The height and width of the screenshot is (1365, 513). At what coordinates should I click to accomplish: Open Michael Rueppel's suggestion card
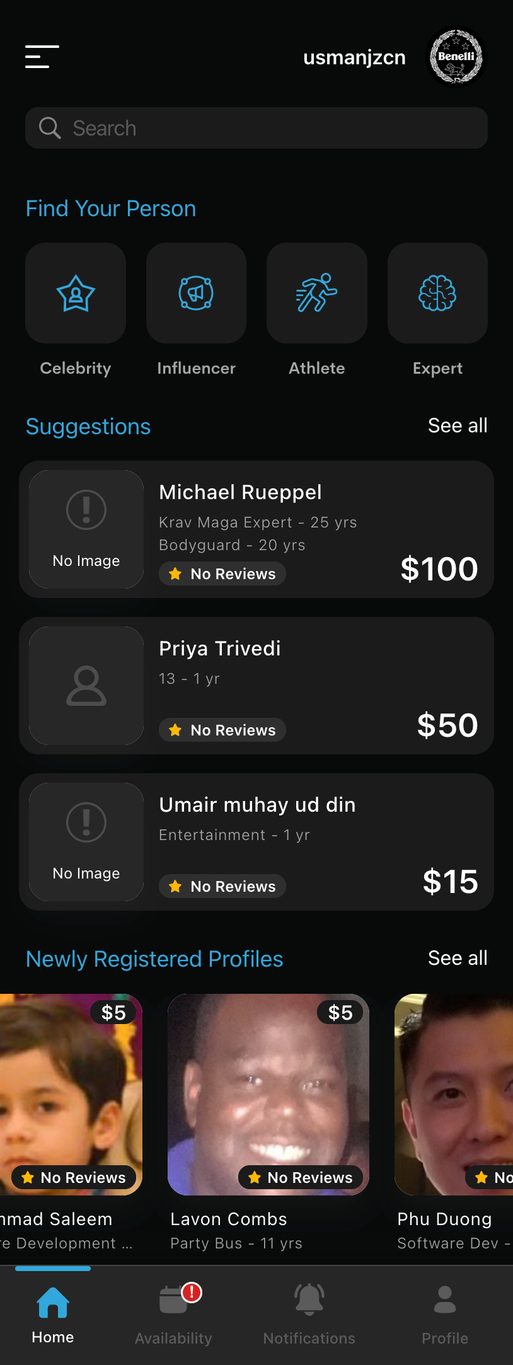point(256,529)
